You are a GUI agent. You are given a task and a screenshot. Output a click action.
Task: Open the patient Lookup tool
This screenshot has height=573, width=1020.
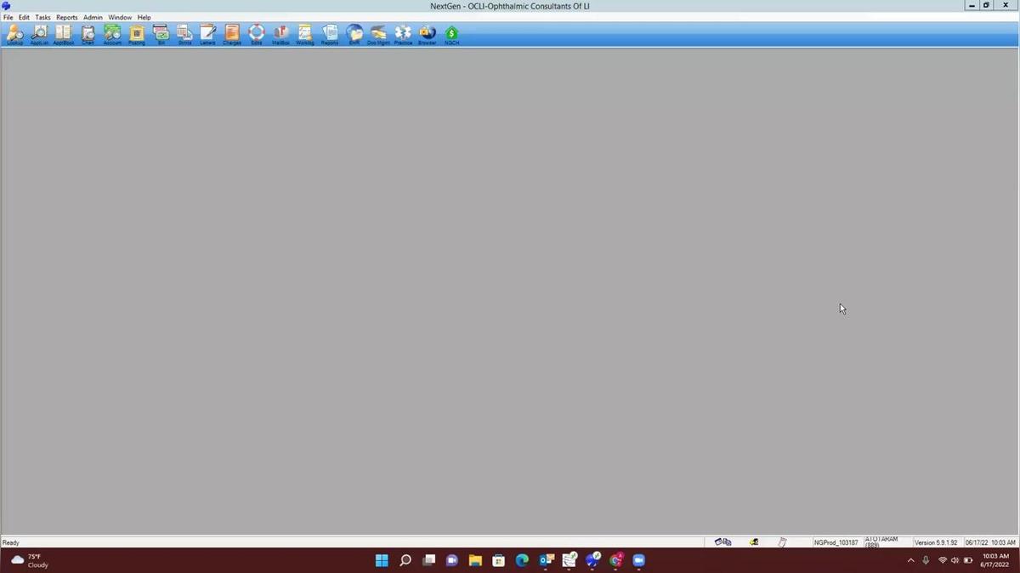coord(14,34)
